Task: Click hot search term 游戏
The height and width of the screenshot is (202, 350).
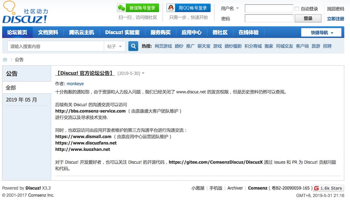Action: (x=217, y=46)
